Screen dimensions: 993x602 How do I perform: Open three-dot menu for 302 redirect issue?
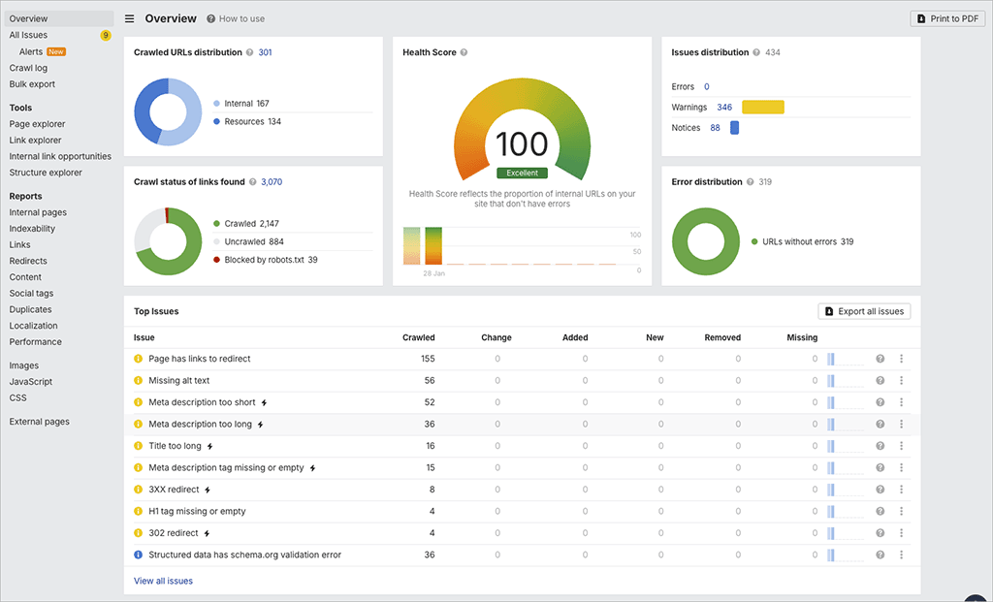pos(901,532)
